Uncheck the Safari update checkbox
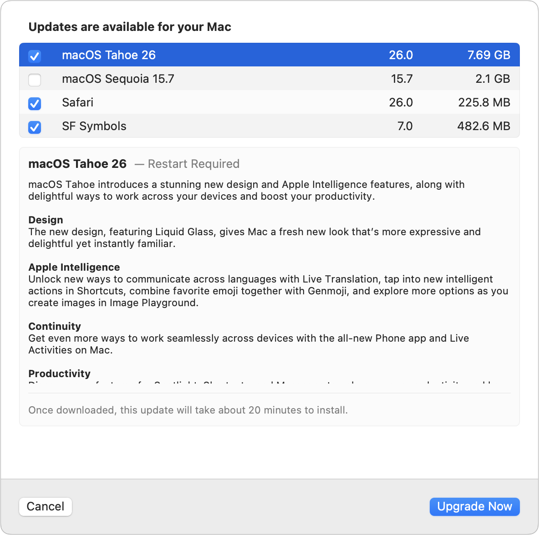539x535 pixels. click(35, 103)
